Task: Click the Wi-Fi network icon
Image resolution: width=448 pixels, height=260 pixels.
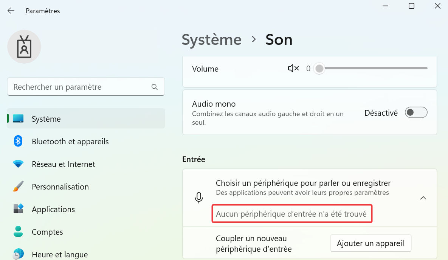Action: click(18, 164)
